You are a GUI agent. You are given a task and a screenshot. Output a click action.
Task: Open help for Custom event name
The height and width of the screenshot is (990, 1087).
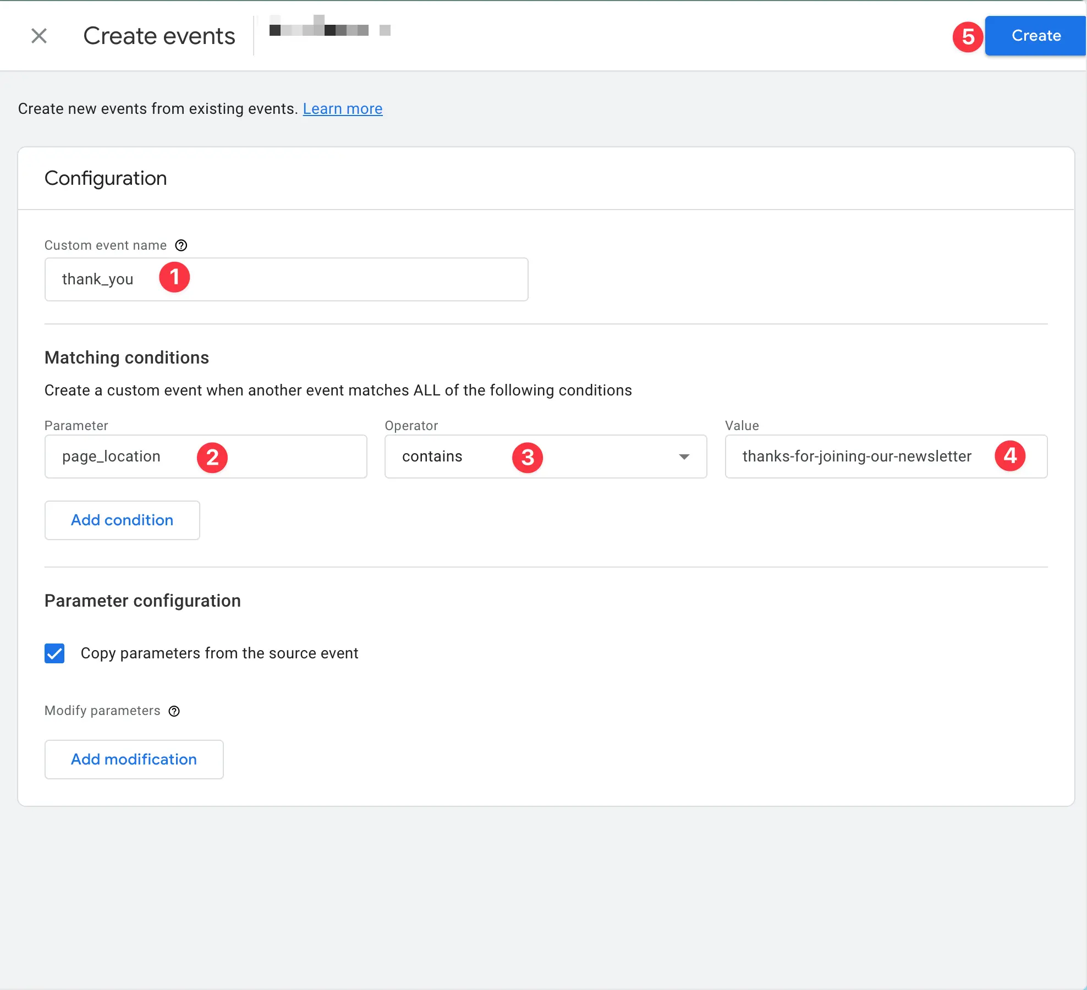(x=181, y=245)
